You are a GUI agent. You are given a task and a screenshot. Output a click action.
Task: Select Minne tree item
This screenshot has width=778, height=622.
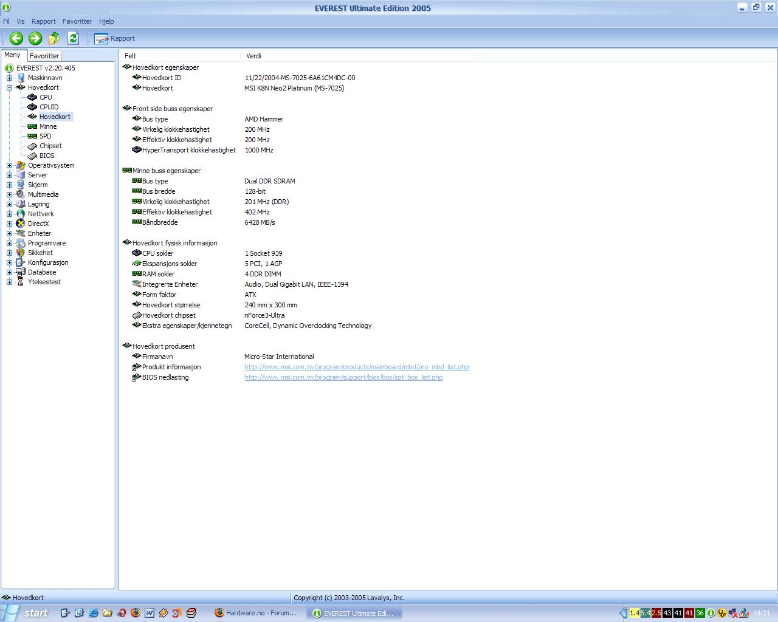click(x=48, y=126)
